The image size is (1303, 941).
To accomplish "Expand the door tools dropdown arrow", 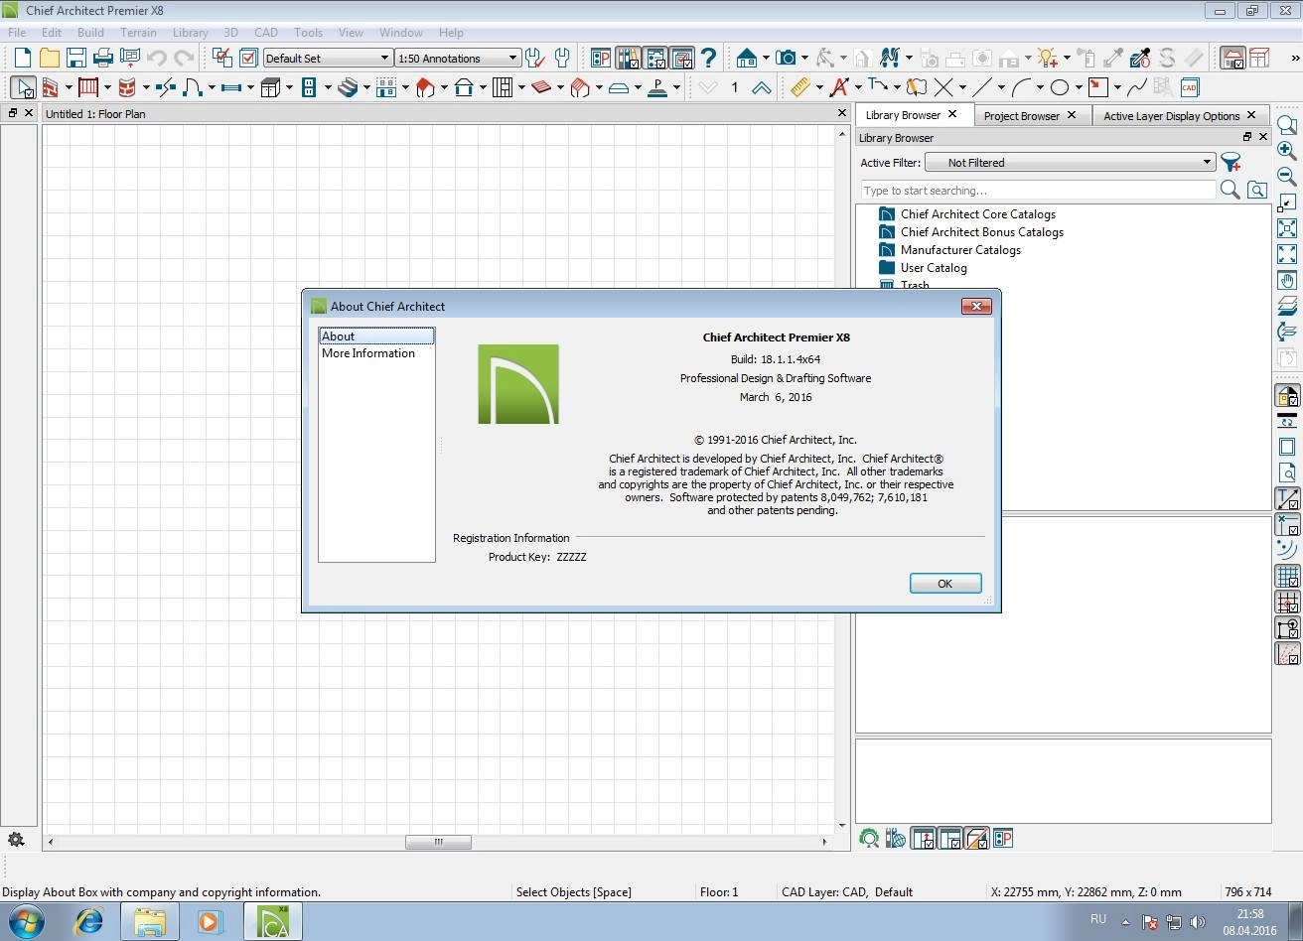I will (211, 88).
